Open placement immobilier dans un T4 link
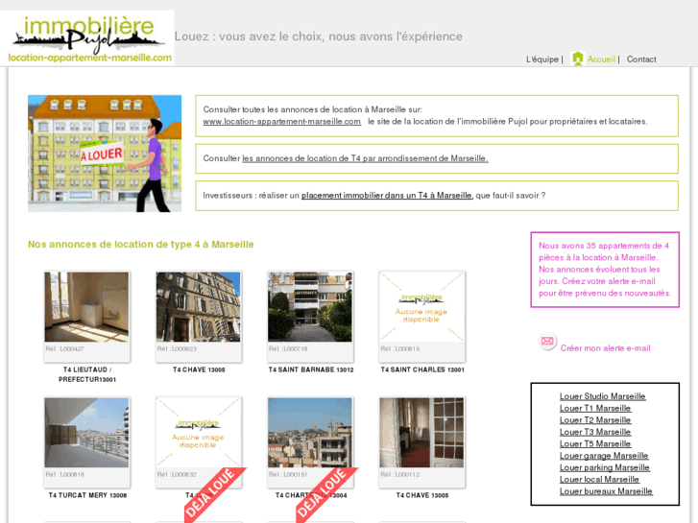 386,196
